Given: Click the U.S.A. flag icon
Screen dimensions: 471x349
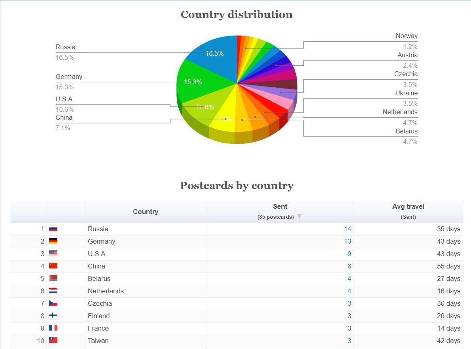Looking at the screenshot, I should pos(53,254).
